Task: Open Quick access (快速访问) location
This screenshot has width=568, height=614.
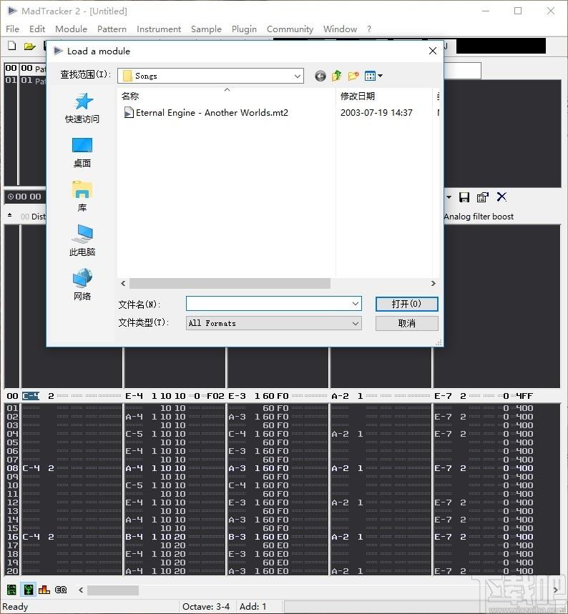Action: coord(82,108)
